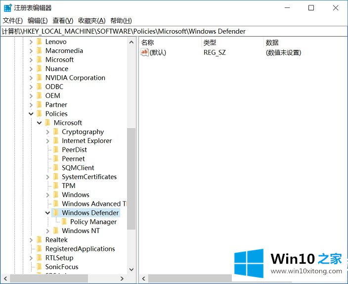Image resolution: width=348 pixels, height=284 pixels.
Task: Collapse the Policies key
Action: (31, 114)
